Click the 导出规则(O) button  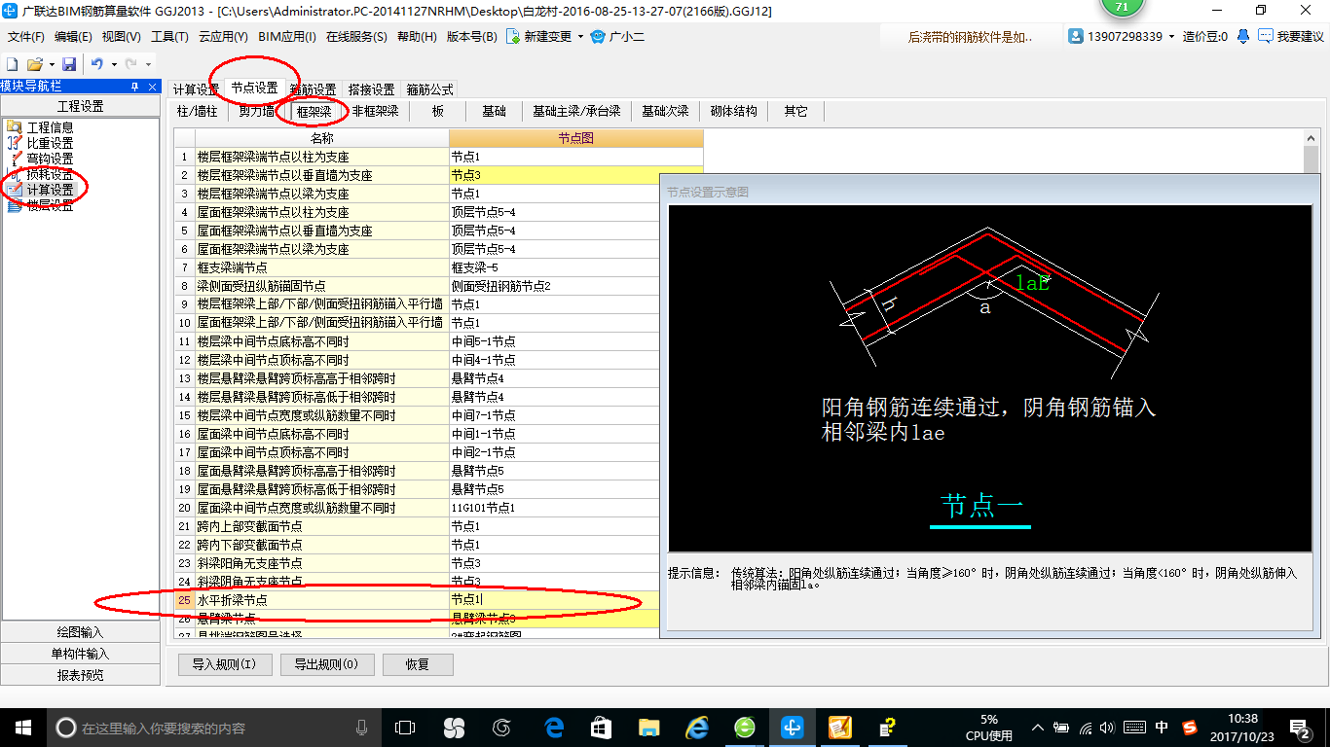[326, 664]
